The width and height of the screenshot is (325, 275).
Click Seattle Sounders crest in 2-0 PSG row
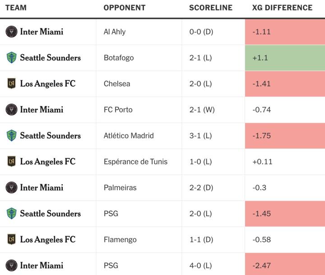11,214
